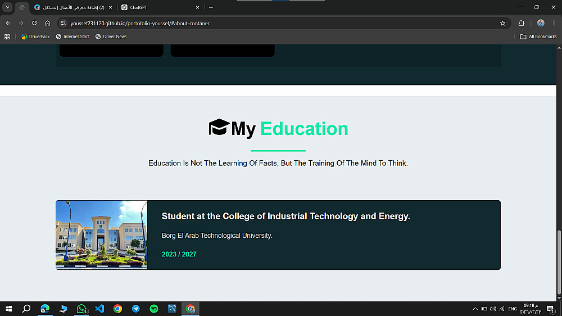Click the university building photo thumbnail

(101, 235)
